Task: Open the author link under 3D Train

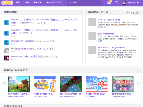Action: [x=67, y=96]
